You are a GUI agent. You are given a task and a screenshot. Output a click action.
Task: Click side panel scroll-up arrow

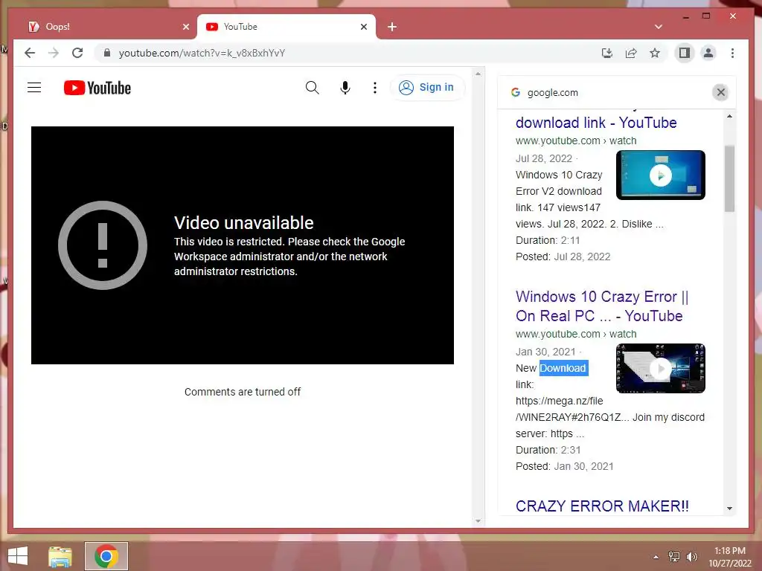[x=729, y=116]
